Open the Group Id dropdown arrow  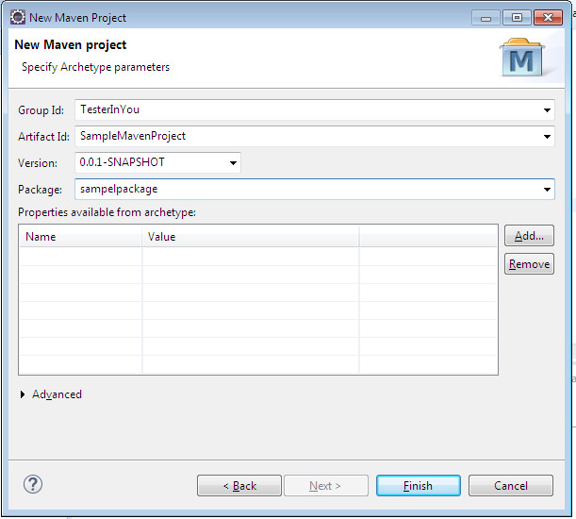click(x=547, y=110)
